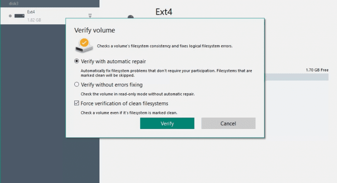This screenshot has width=337, height=183.
Task: Click the filesystem consistency description text
Action: pyautogui.click(x=165, y=46)
